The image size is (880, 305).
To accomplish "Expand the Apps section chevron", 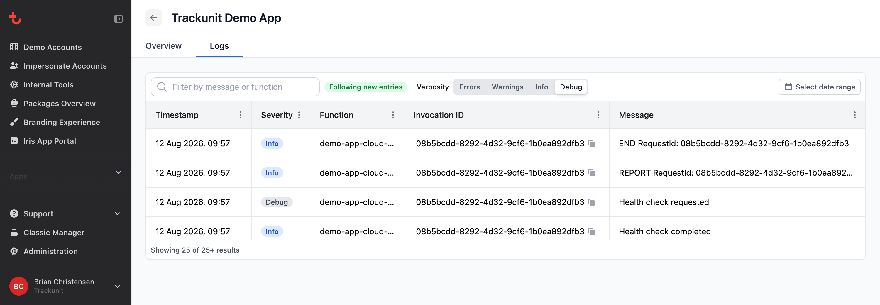I will [x=119, y=172].
